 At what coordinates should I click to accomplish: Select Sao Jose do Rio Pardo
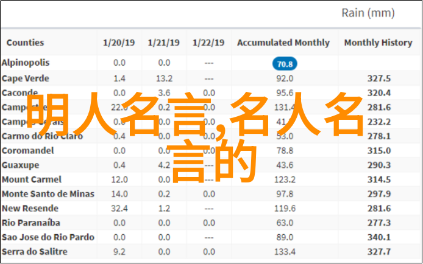[x=48, y=237]
